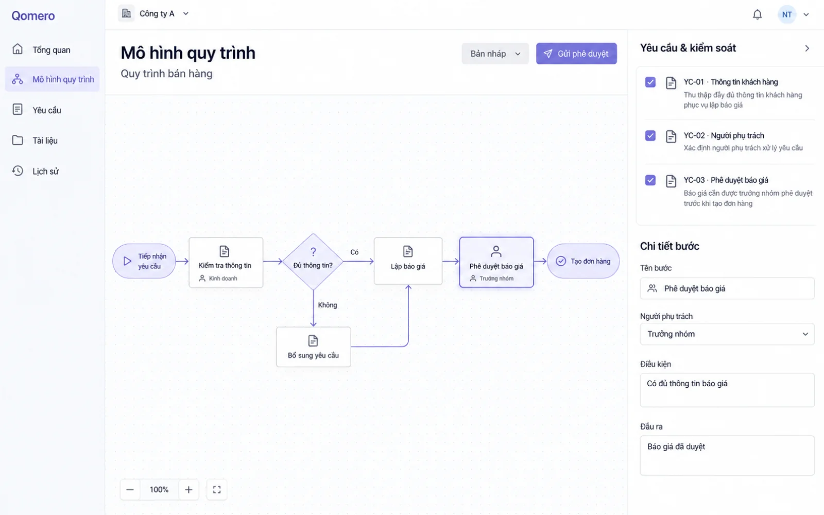Collapse the 'Yêu cầu & kiểm soát' panel arrow
824x515 pixels.
(807, 48)
